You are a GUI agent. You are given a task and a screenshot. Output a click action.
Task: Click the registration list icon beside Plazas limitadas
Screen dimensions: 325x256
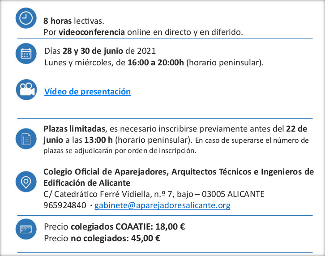tap(26, 139)
